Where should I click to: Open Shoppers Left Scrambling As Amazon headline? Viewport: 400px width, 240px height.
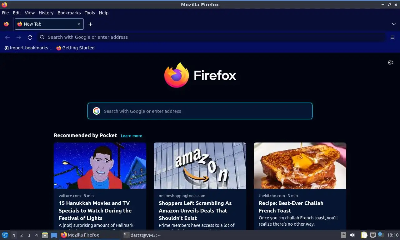pyautogui.click(x=195, y=211)
